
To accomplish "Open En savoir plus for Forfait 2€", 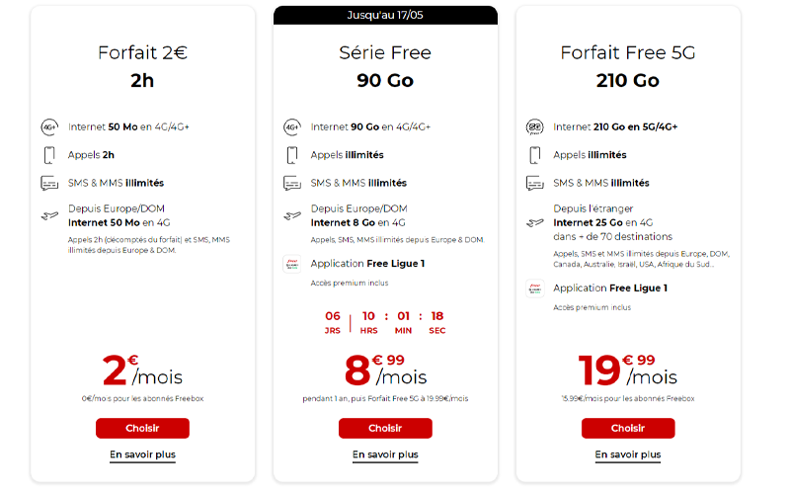I will (142, 454).
